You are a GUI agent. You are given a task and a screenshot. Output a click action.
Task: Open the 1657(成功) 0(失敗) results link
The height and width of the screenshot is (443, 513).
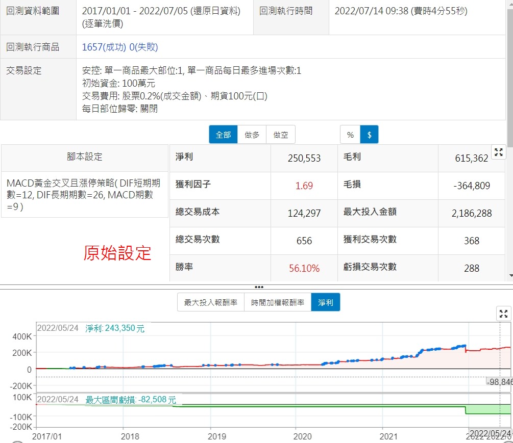point(120,47)
